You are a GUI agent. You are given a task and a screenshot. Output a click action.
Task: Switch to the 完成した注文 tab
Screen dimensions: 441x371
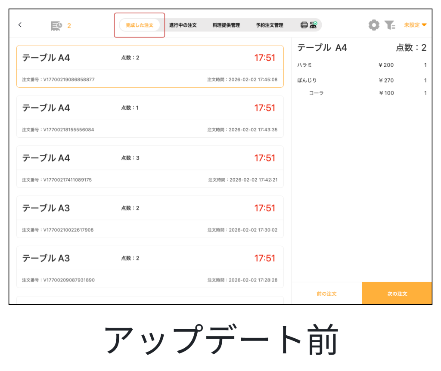pyautogui.click(x=140, y=25)
